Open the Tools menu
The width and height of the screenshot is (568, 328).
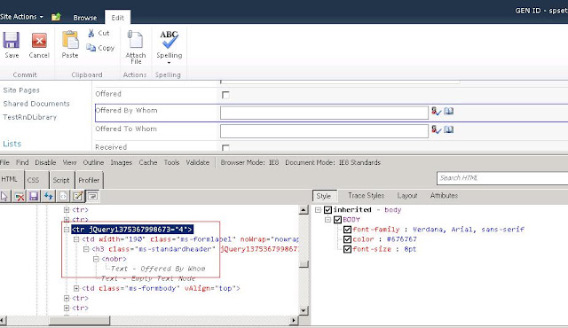(171, 162)
